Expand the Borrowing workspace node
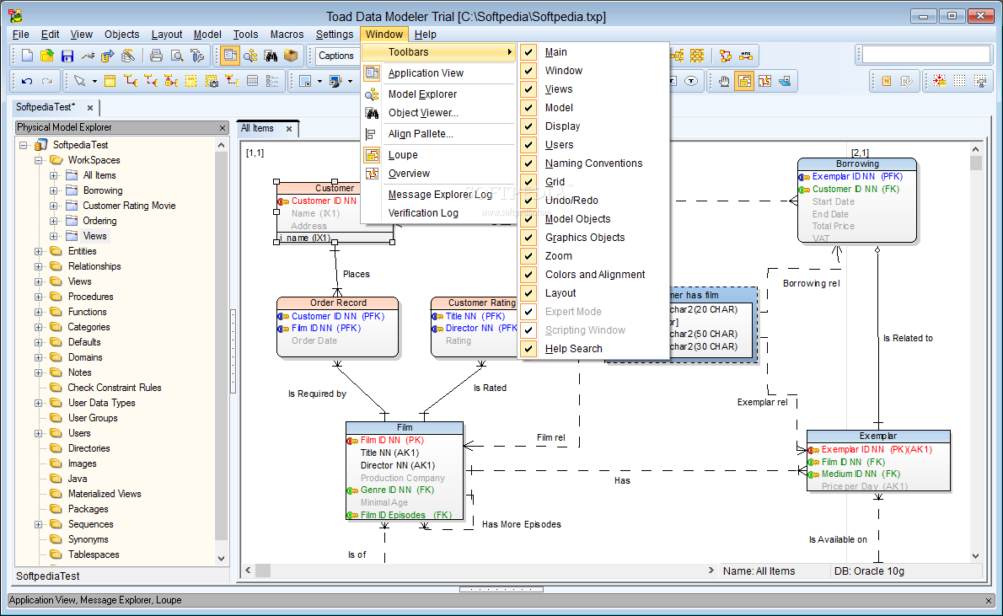Viewport: 1003px width, 616px height. click(54, 190)
